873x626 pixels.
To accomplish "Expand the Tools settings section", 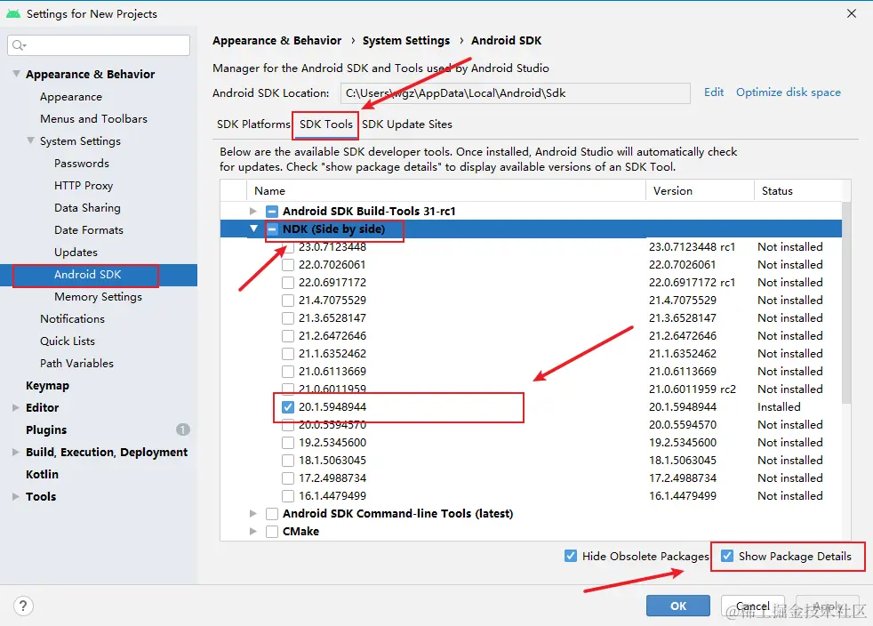I will (16, 497).
